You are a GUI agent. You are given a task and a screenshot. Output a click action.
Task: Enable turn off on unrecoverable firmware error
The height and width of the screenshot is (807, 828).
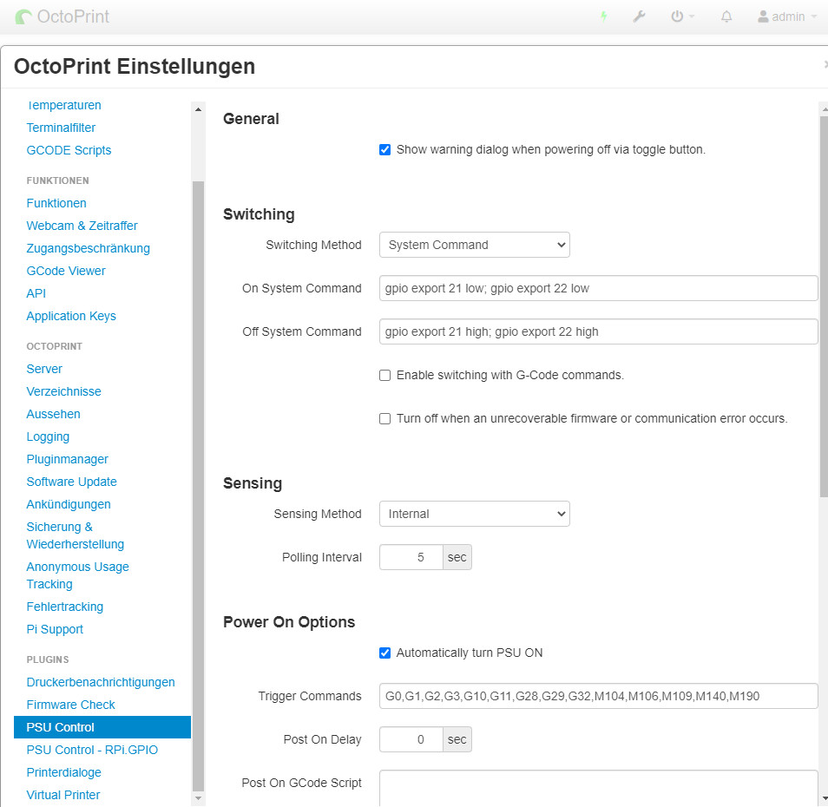point(385,419)
